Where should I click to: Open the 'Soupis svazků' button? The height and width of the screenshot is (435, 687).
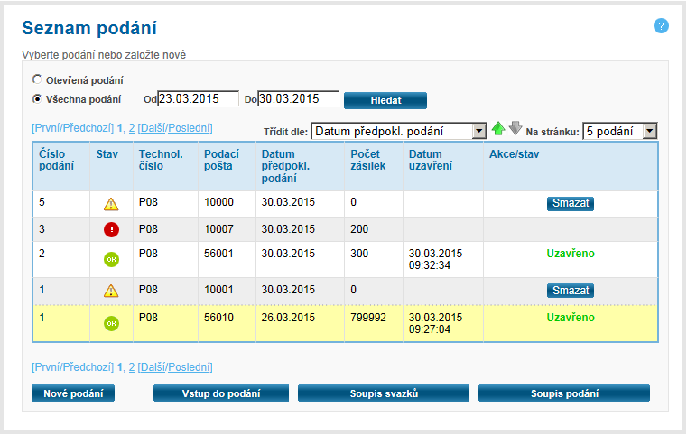(x=384, y=393)
